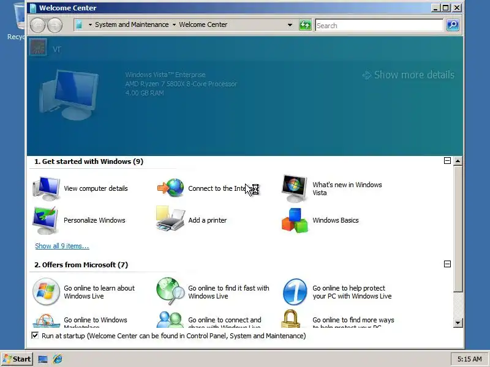Click the taskbar clock showing 5:15 AM
This screenshot has height=367, width=490.
(469, 359)
